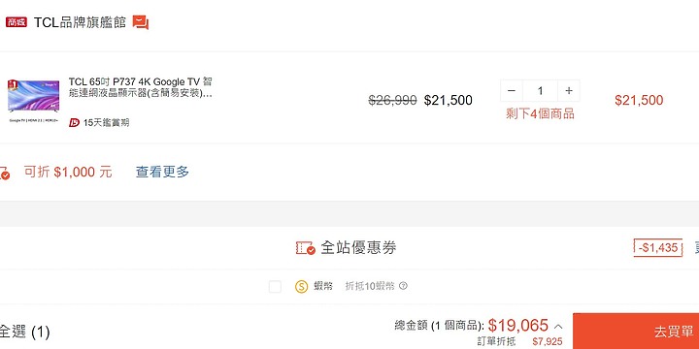Click the shop voucher ticket icon
The image size is (699, 349).
pos(4,173)
